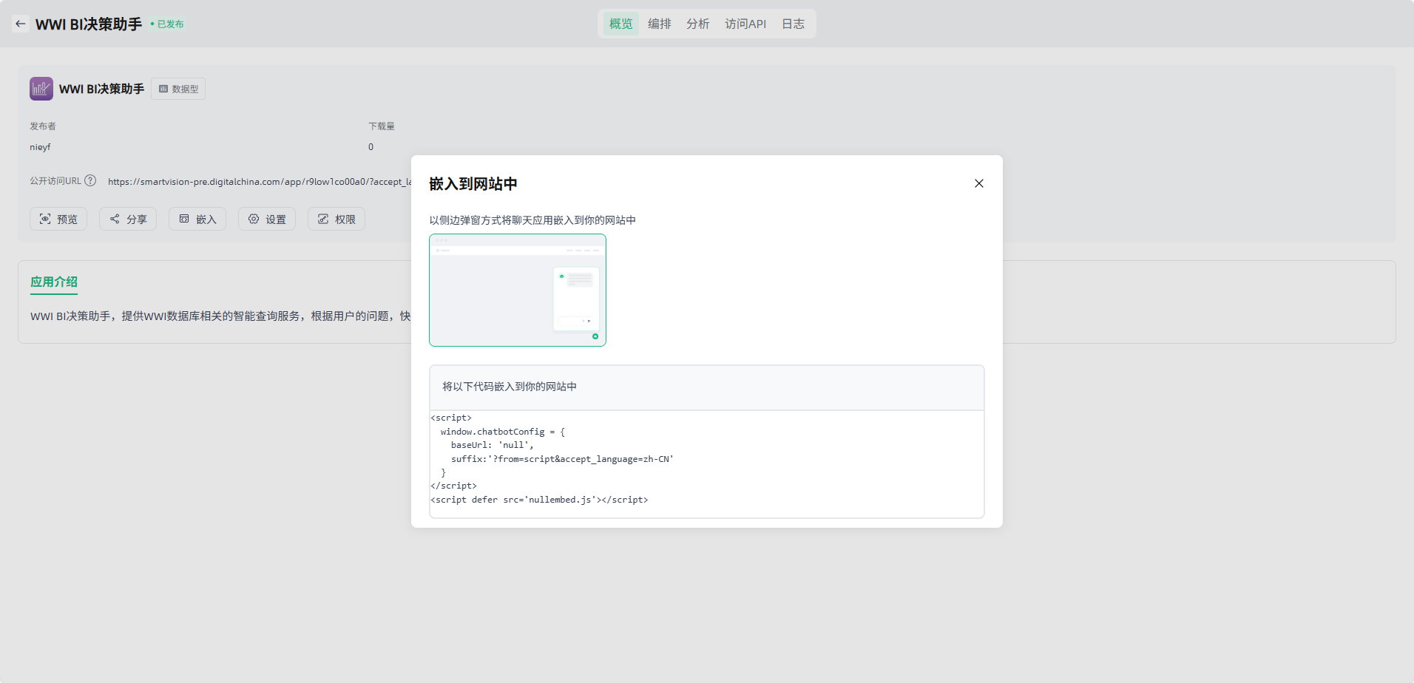
Task: Click the public access URL link
Action: [259, 182]
